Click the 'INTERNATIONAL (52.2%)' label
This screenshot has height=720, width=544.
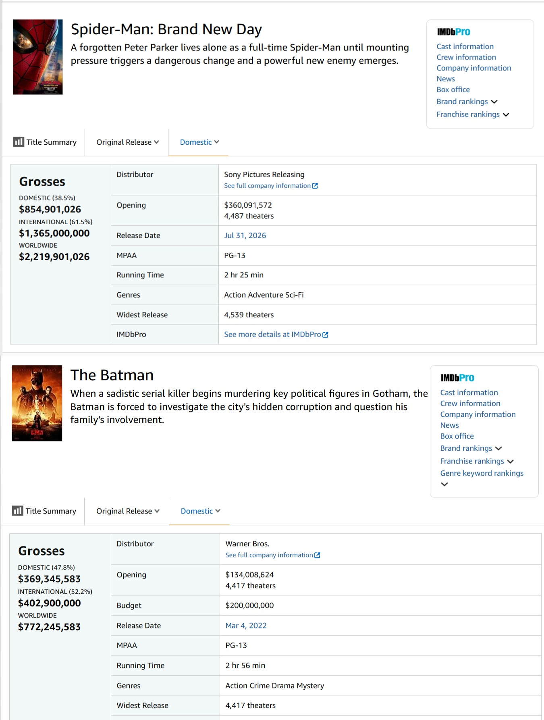55,592
